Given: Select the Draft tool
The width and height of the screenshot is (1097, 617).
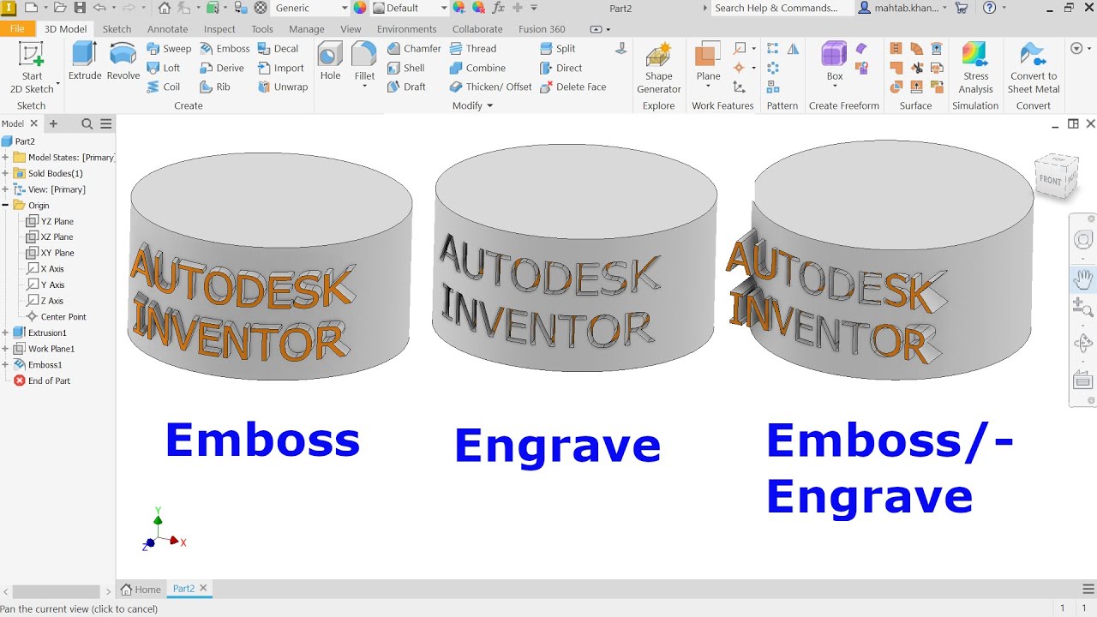Looking at the screenshot, I should (406, 87).
